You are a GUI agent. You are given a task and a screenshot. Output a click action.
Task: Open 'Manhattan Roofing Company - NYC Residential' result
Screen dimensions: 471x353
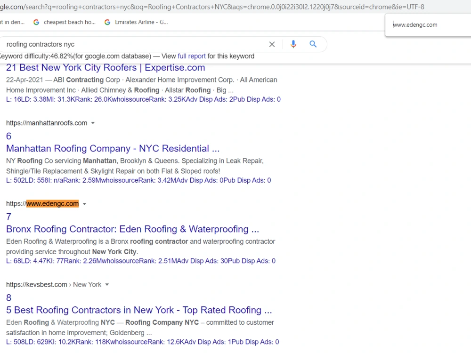(113, 148)
